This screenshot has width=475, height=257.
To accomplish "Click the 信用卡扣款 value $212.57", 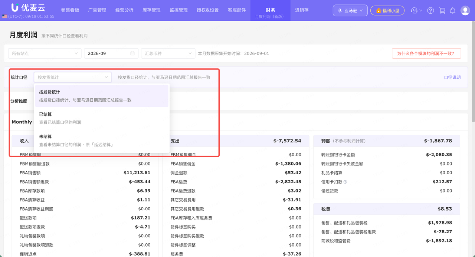I will (x=442, y=182).
